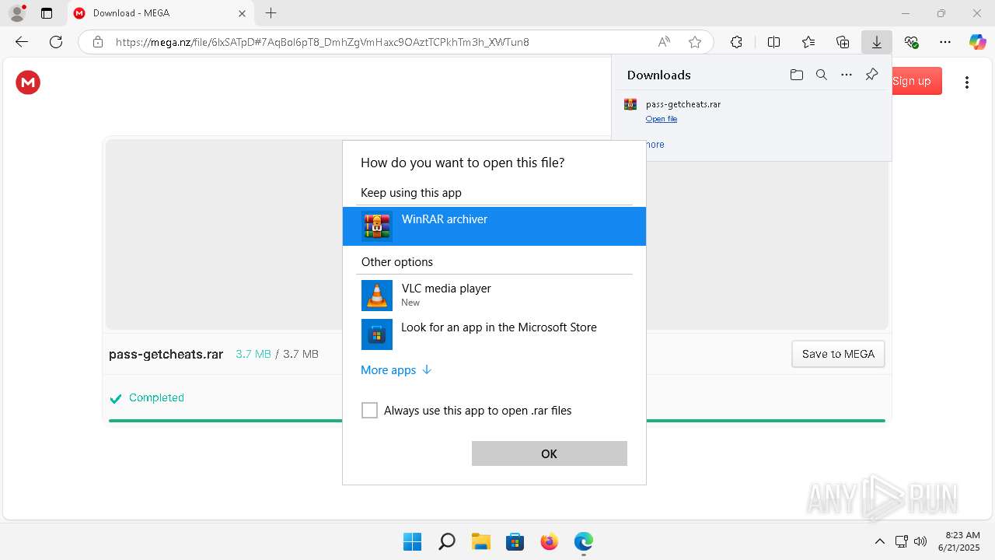The image size is (995, 560).
Task: Open the tab actions menu icon
Action: tap(47, 13)
